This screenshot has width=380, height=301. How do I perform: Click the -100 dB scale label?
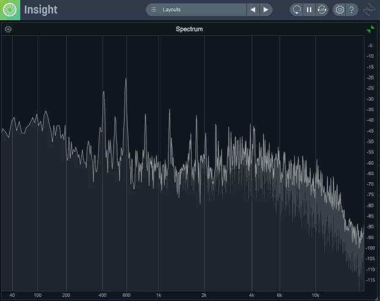pyautogui.click(x=370, y=248)
